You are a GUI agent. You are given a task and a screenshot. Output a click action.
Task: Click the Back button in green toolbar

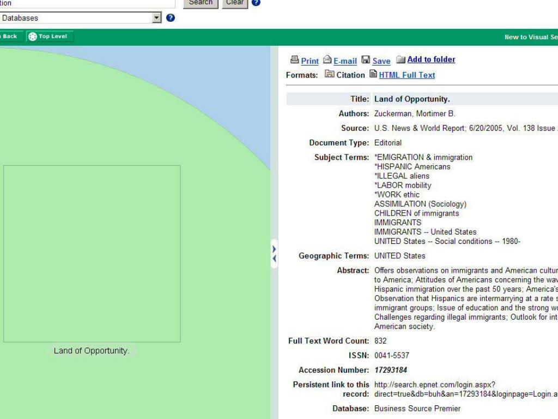point(9,37)
